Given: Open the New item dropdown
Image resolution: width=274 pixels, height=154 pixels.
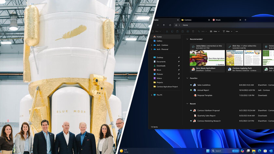Looking at the screenshot, I should [156, 32].
